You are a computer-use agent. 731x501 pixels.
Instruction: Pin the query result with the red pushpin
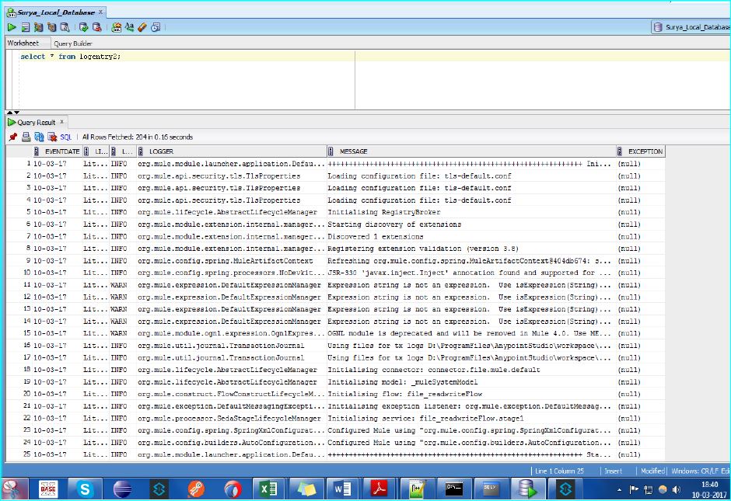[13, 137]
